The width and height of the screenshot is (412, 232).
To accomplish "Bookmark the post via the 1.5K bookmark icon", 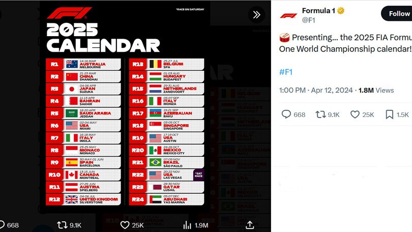I will 389,114.
